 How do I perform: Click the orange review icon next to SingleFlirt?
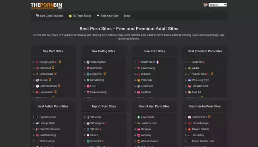105,73
